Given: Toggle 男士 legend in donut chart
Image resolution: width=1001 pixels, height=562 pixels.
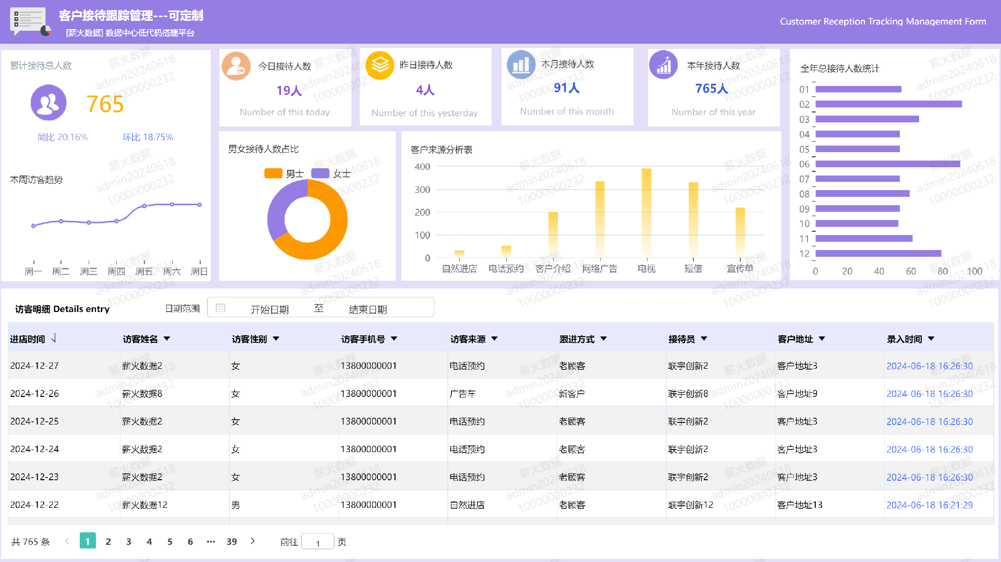Looking at the screenshot, I should pyautogui.click(x=284, y=173).
